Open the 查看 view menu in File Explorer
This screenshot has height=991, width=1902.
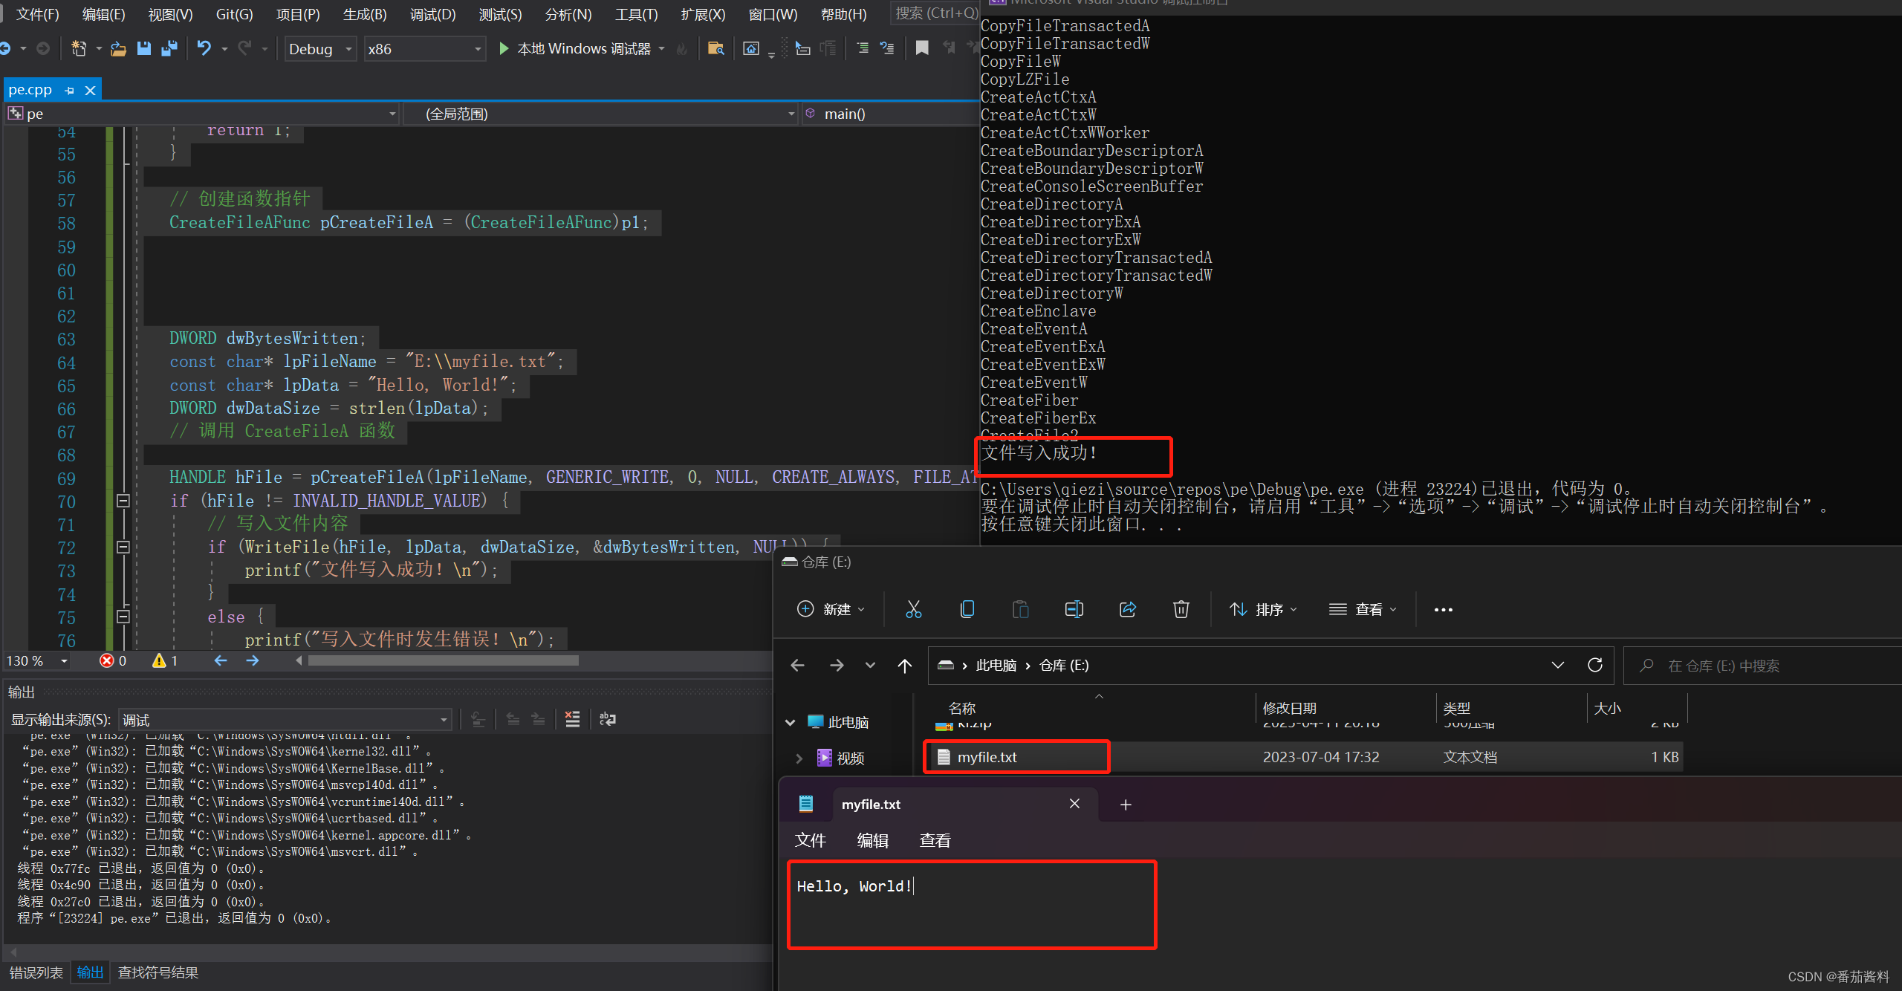tap(1363, 610)
